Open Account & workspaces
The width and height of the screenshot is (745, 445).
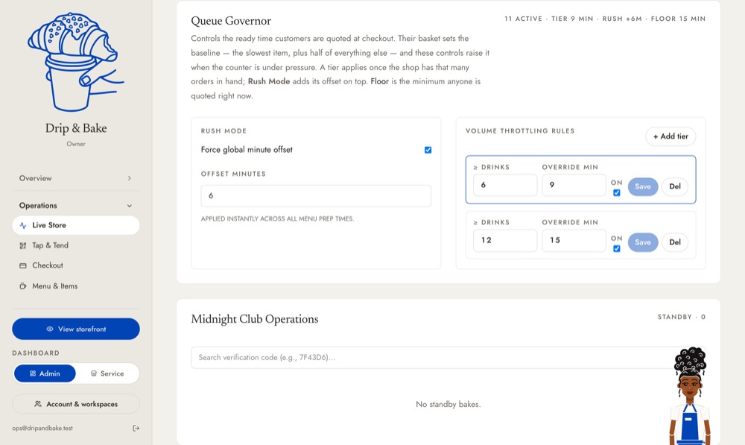(x=76, y=404)
